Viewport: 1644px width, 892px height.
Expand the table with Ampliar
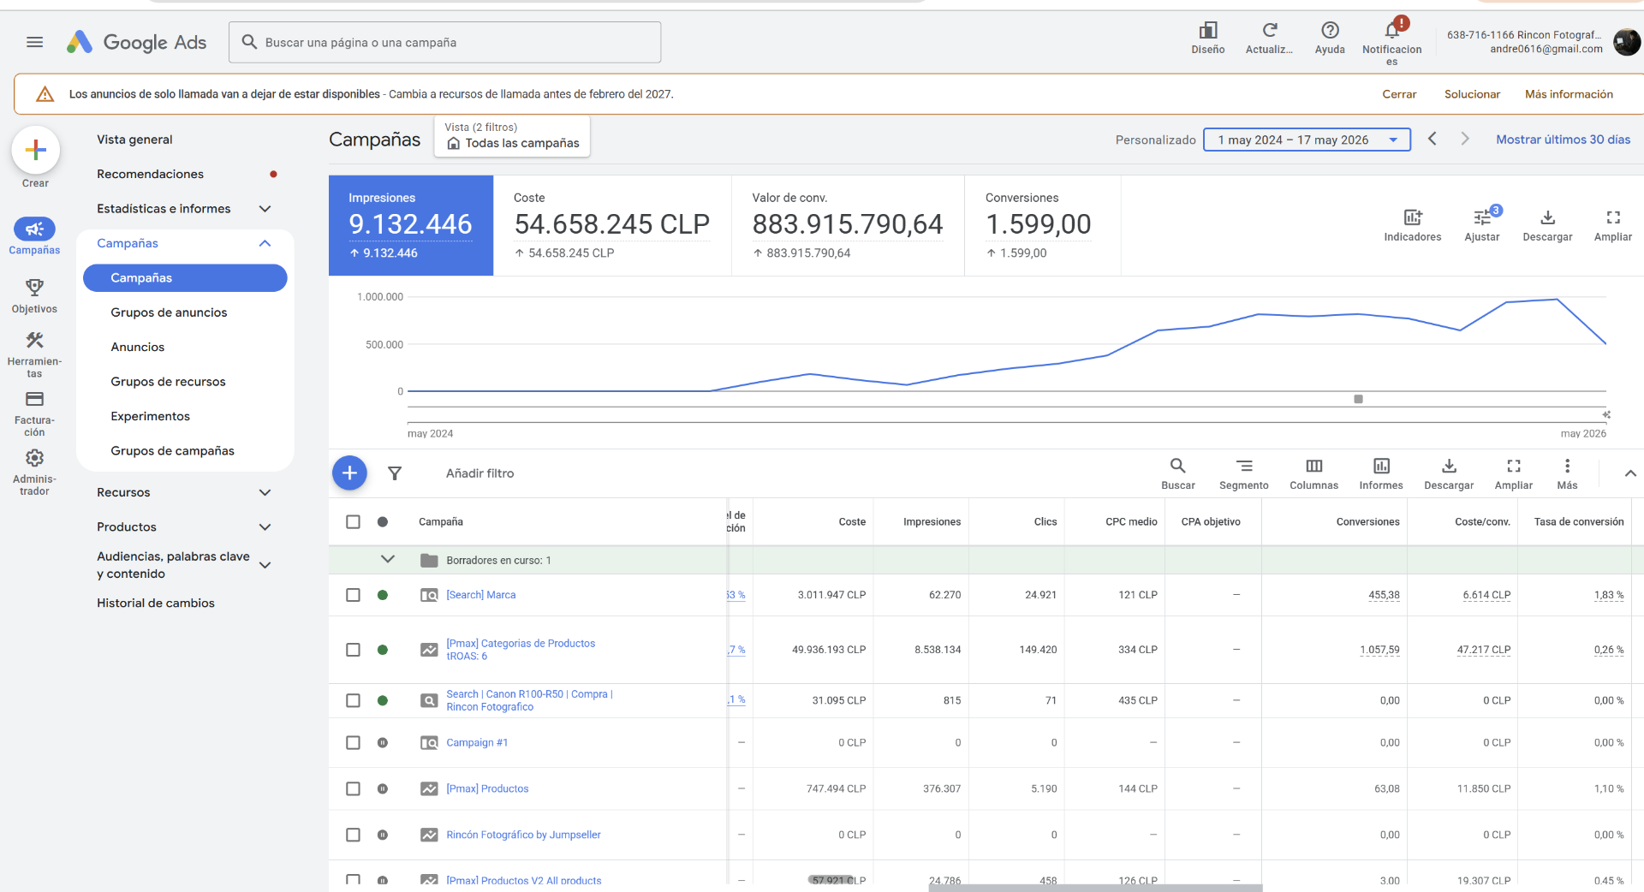coord(1514,473)
